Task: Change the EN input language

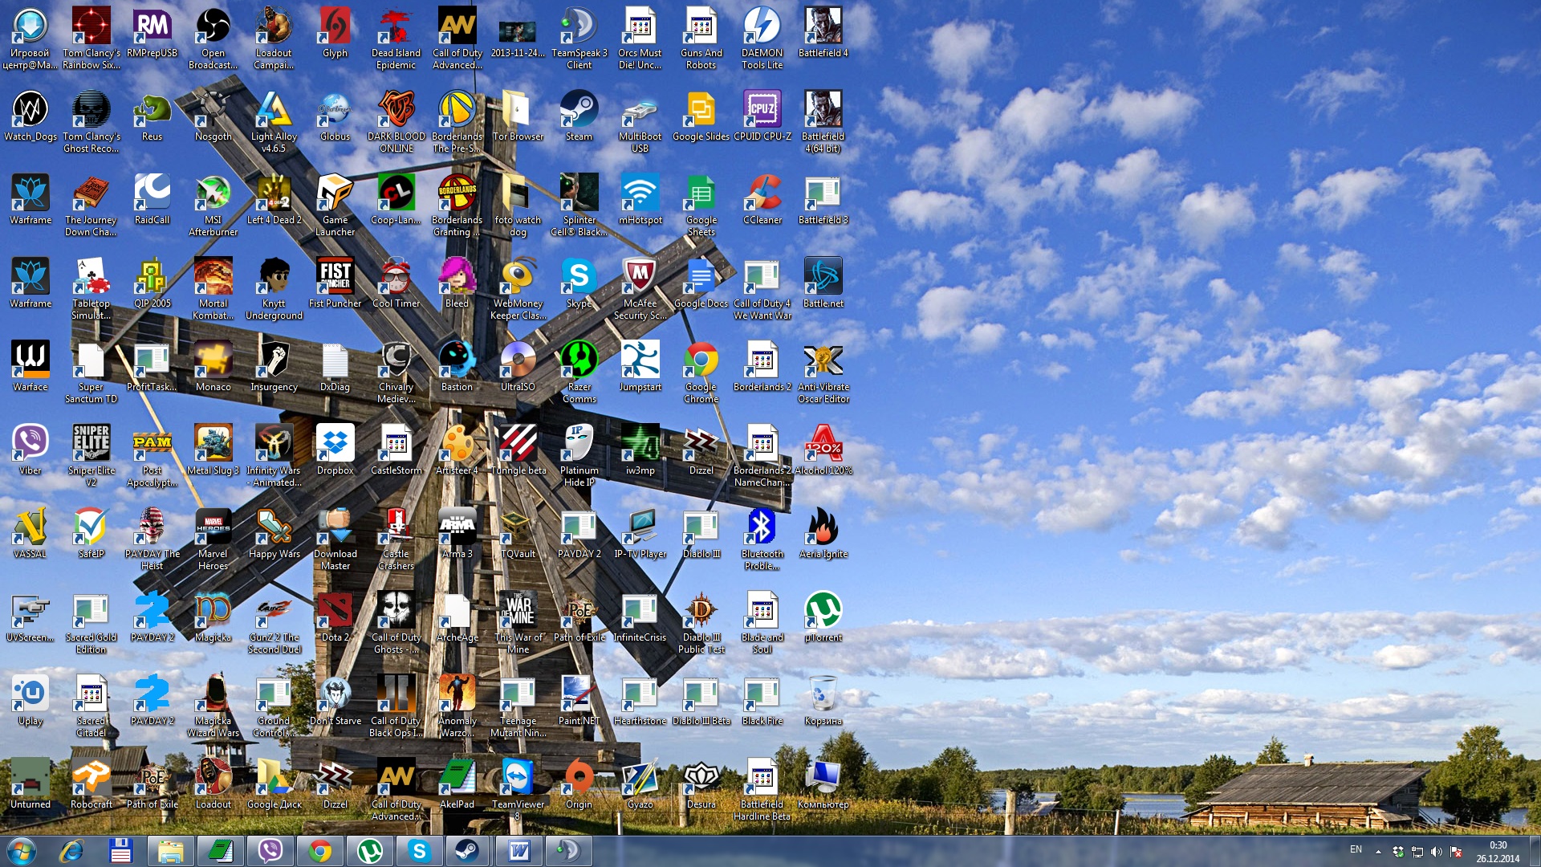Action: tap(1356, 849)
